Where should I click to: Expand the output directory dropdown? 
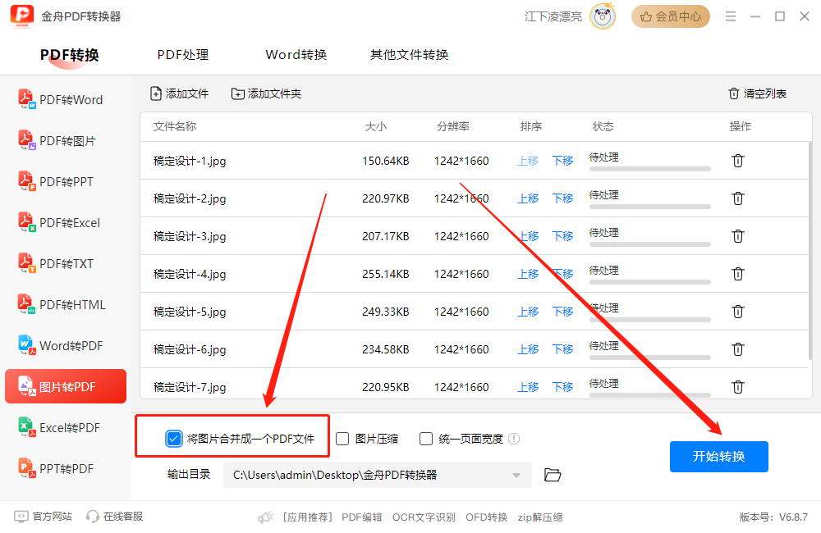516,475
